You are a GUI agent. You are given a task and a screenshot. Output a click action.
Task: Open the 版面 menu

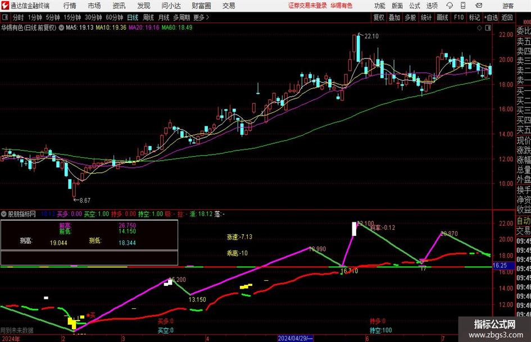click(x=397, y=6)
